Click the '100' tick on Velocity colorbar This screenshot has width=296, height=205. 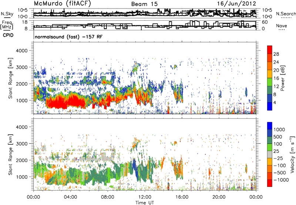point(278,144)
